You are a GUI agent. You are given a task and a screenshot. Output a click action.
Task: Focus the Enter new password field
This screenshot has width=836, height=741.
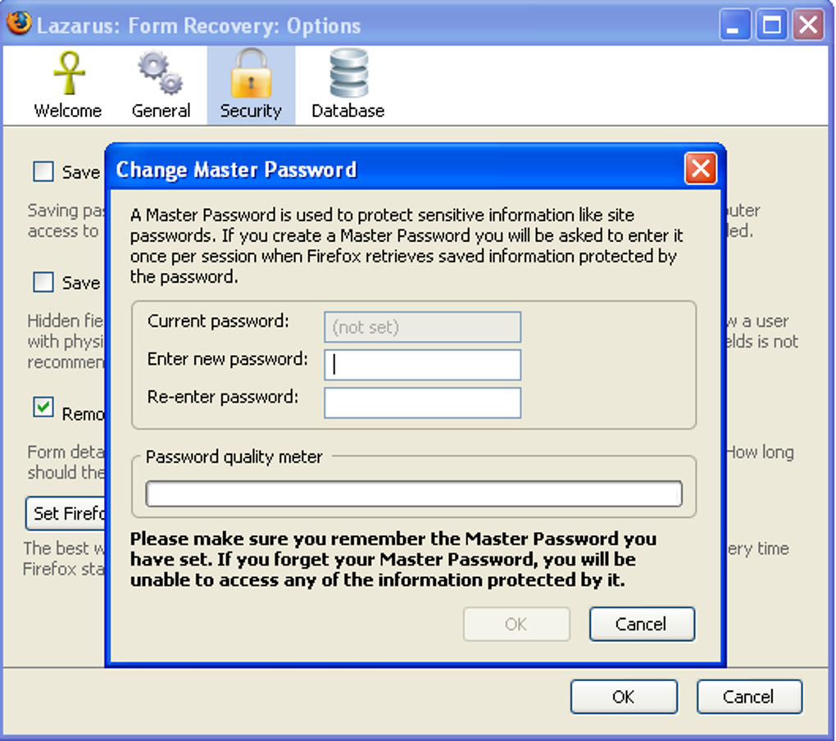tap(422, 365)
